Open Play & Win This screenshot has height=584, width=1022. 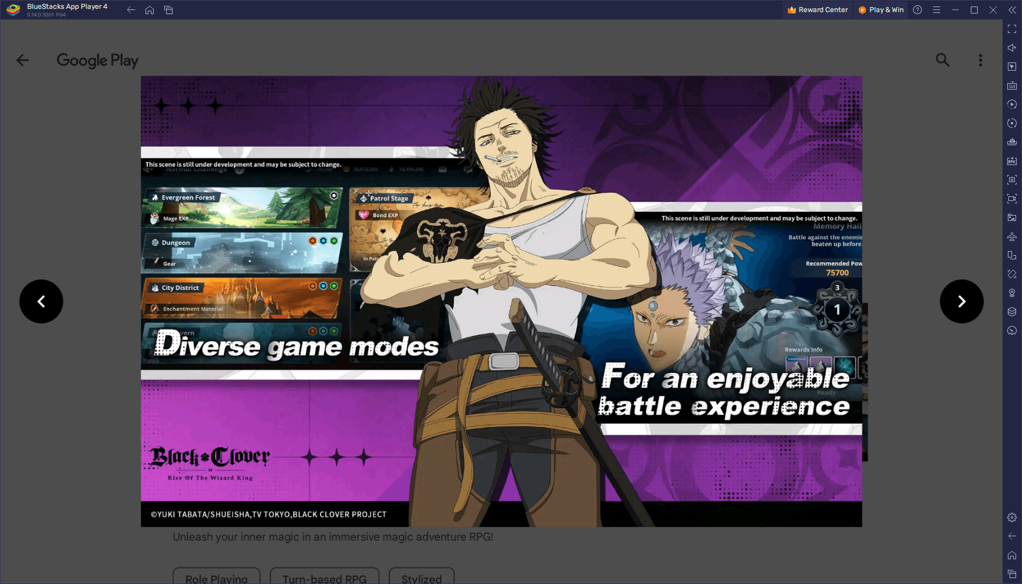(881, 10)
